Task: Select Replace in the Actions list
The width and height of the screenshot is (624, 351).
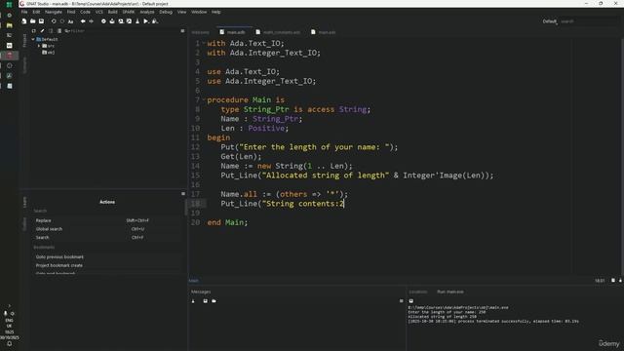Action: coord(106,220)
